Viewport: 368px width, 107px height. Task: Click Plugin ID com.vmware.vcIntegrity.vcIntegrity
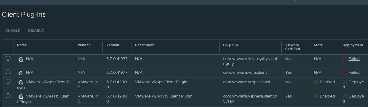coord(250,61)
